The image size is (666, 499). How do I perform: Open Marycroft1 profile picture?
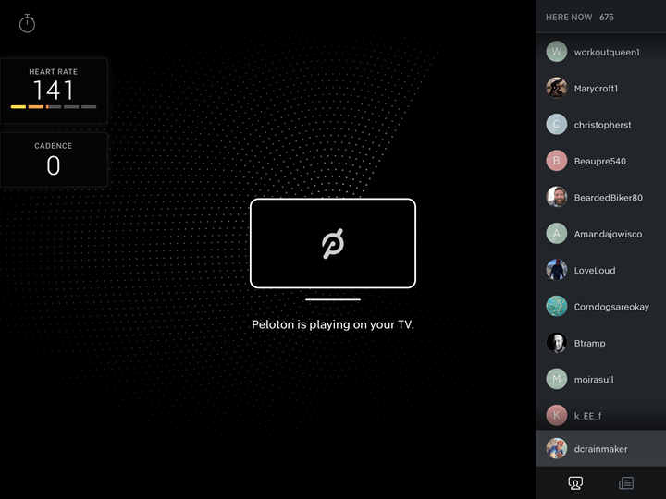(x=557, y=88)
